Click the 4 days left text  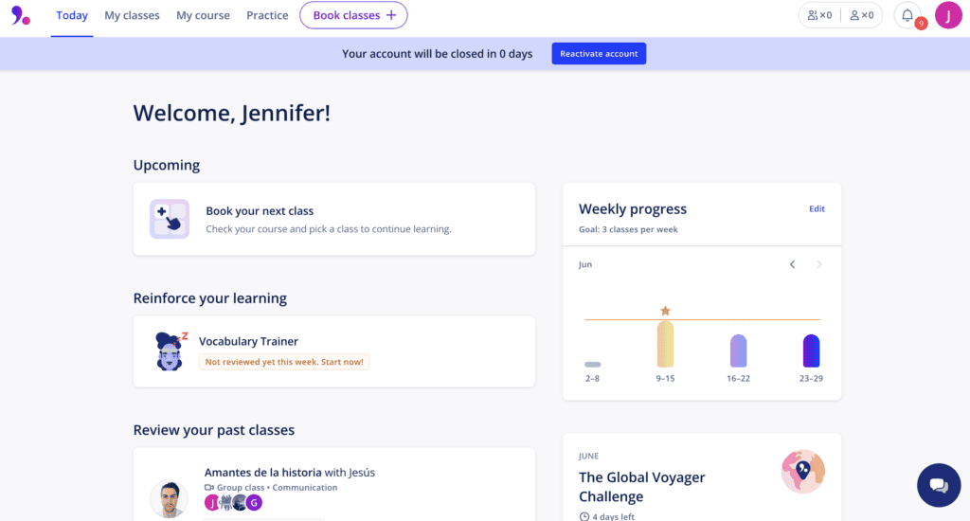(x=613, y=516)
